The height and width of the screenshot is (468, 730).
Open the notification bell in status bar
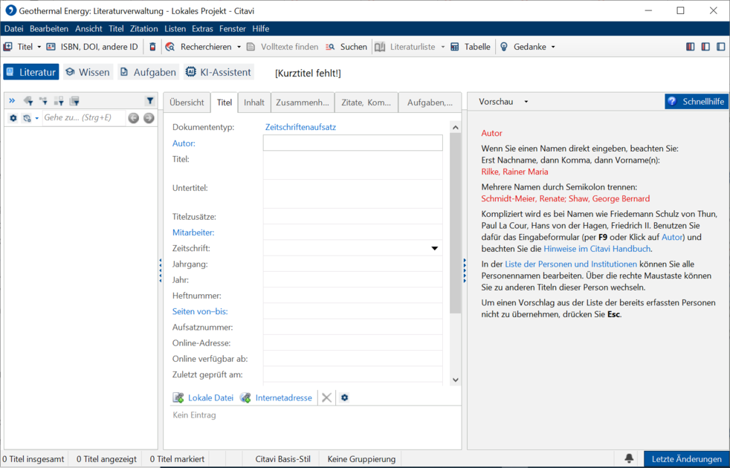[628, 458]
